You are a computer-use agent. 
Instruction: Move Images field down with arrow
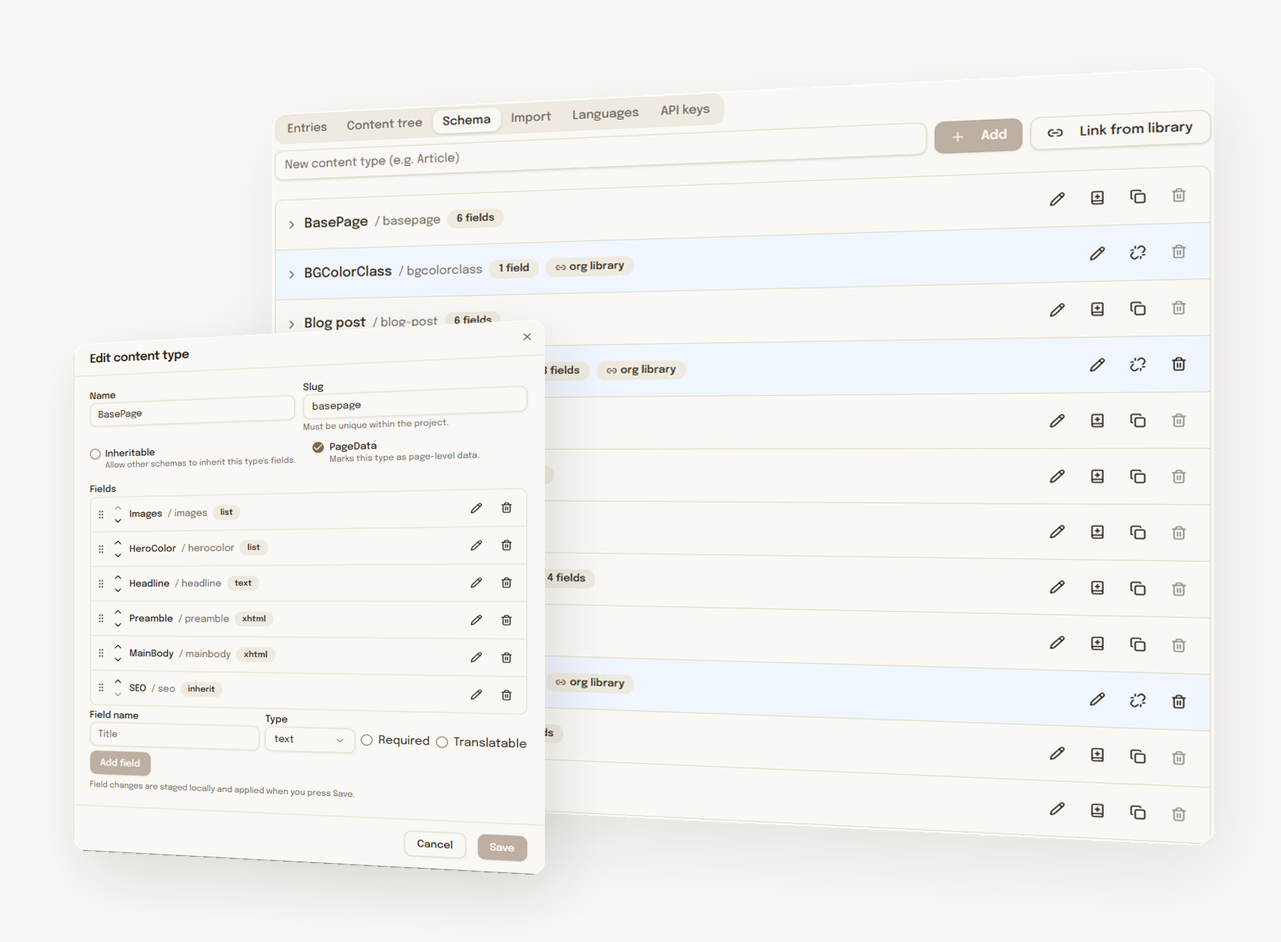pos(118,520)
